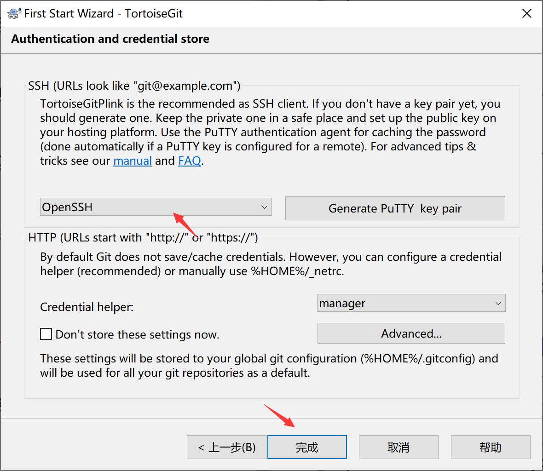
Task: Click the SSH group label text
Action: click(x=134, y=86)
